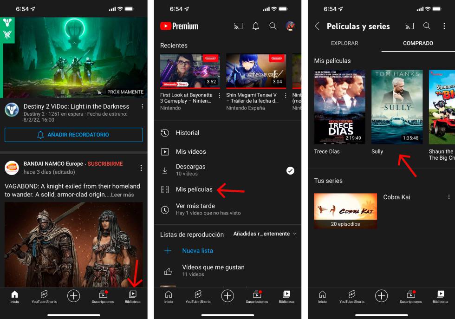
Task: Tap Biblioteca in Películas y series screen
Action: point(440,297)
